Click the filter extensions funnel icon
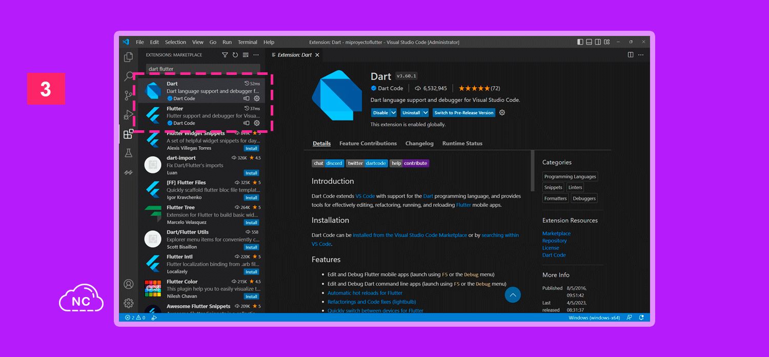 pyautogui.click(x=225, y=55)
